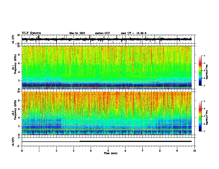Click the "VLF Spectra" plot title
This screenshot has height=169, width=219.
(x=31, y=33)
